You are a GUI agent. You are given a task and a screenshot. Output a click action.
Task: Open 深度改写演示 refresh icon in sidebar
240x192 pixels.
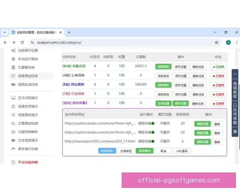[x=13, y=106]
